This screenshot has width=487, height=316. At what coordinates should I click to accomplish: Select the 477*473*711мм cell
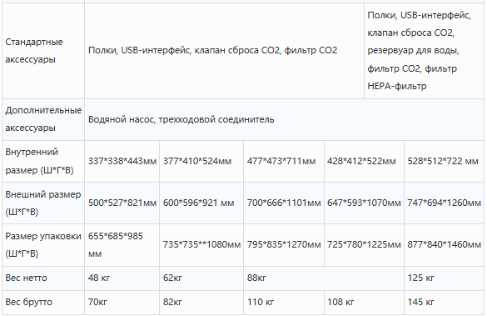point(284,161)
